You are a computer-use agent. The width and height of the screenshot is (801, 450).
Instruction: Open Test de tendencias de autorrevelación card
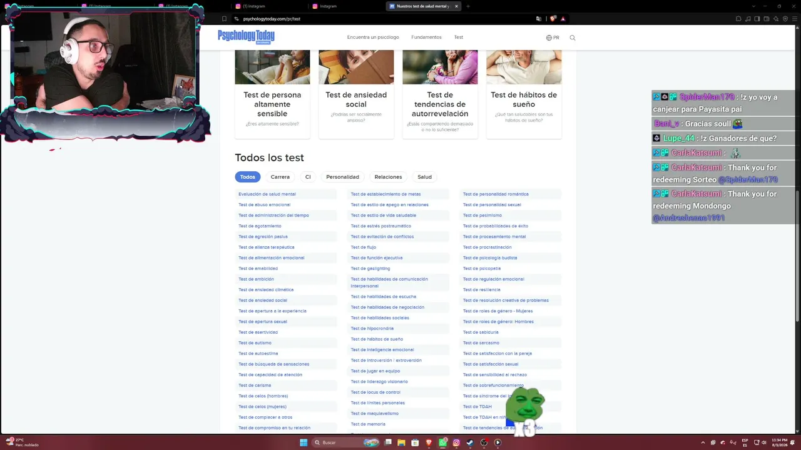(x=440, y=94)
